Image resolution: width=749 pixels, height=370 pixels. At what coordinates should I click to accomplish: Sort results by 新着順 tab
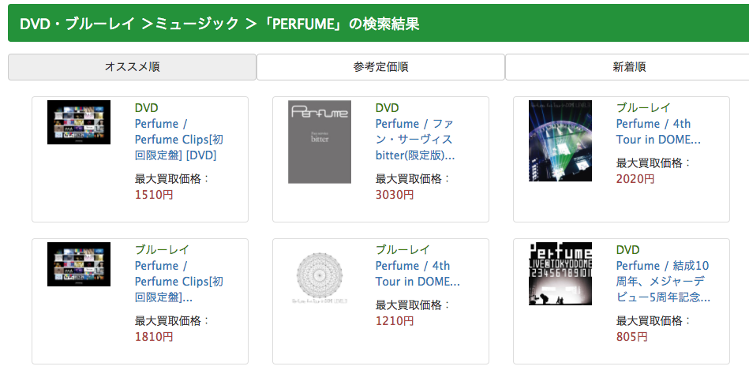(628, 67)
